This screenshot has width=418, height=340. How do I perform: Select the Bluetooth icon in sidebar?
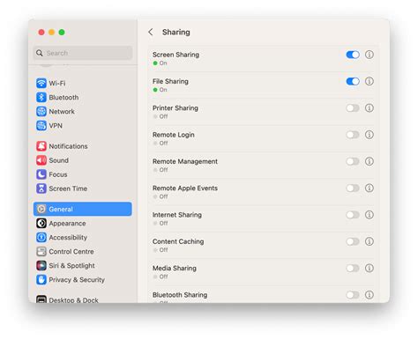coord(41,97)
